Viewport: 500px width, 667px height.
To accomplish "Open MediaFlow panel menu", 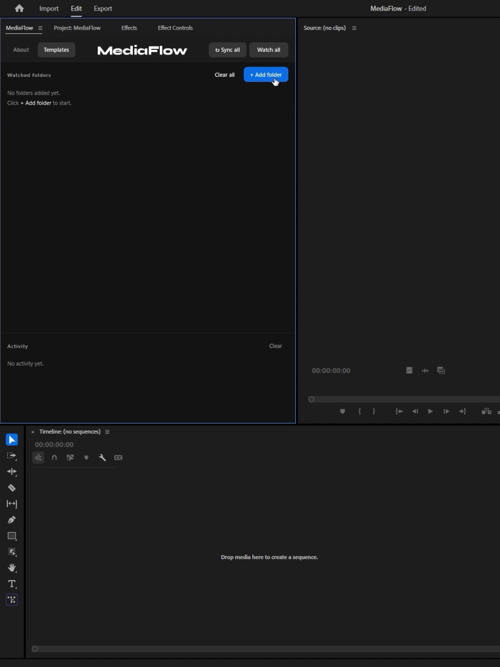I will pyautogui.click(x=40, y=28).
